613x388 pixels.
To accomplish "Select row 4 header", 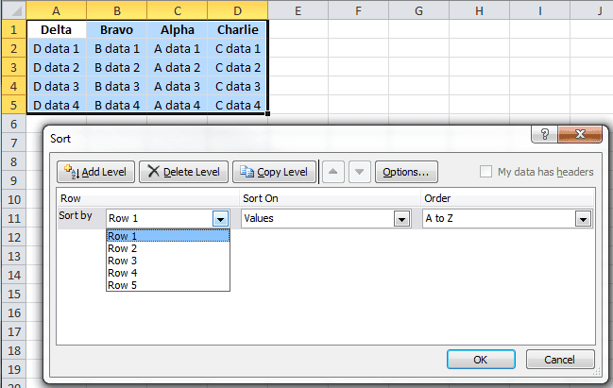I will tap(14, 86).
